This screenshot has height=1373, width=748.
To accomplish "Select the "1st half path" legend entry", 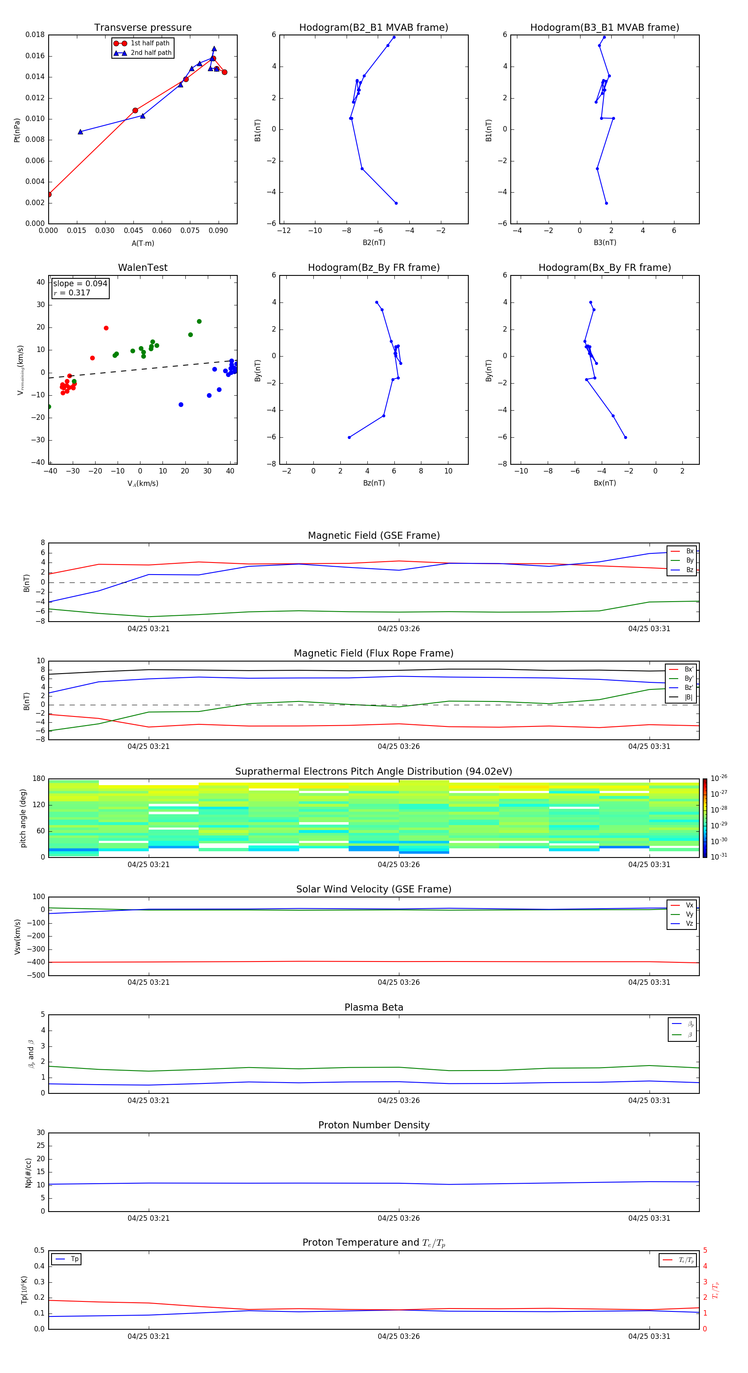I will click(x=142, y=43).
